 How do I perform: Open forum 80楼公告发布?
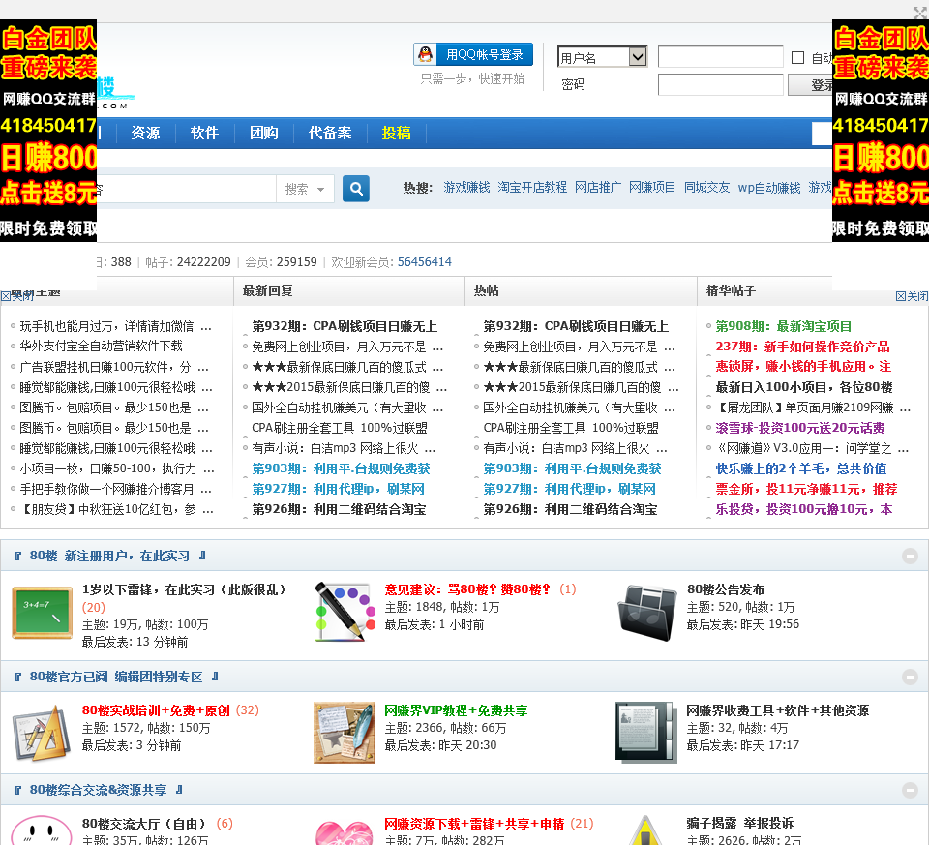point(726,589)
